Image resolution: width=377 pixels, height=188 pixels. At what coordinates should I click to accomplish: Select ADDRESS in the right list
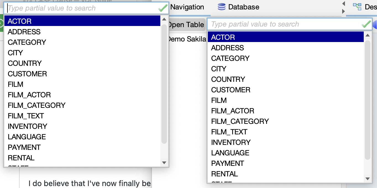[286, 48]
